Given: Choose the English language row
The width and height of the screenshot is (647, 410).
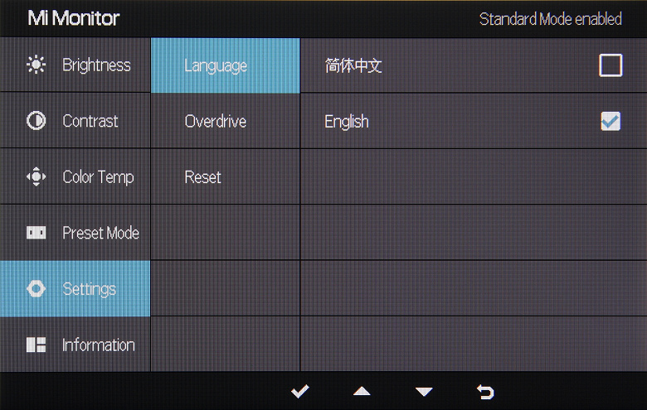Looking at the screenshot, I should pos(347,122).
